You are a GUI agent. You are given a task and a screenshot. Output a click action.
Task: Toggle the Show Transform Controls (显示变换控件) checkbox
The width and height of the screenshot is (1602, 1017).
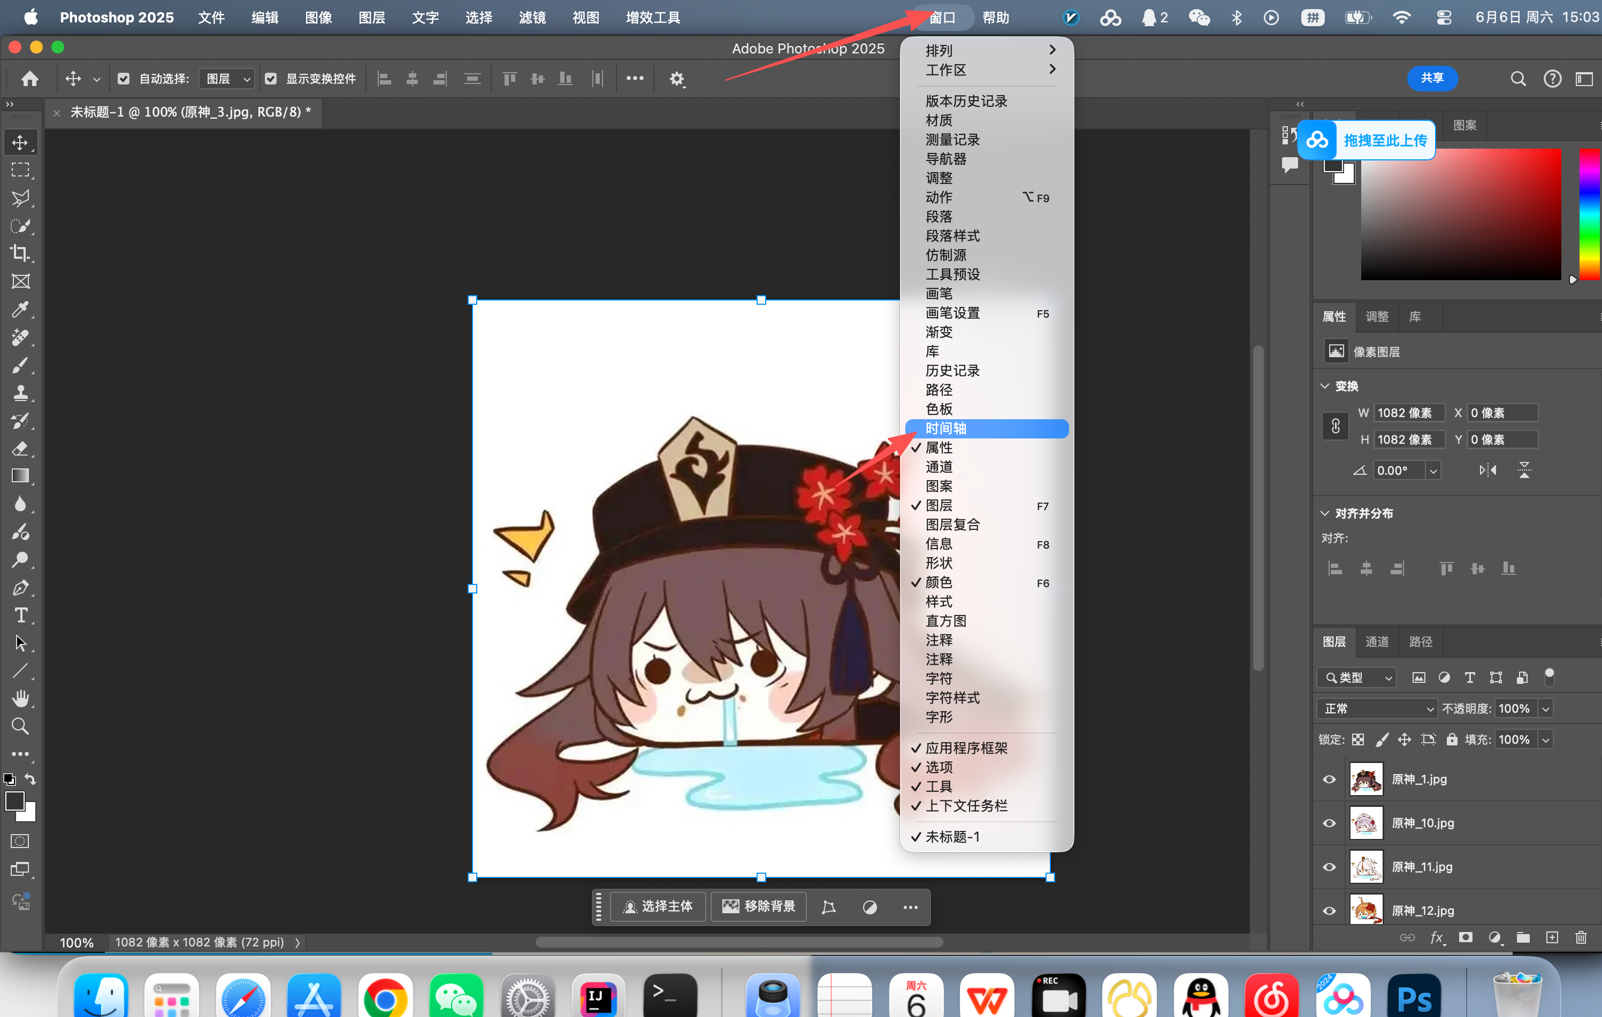click(271, 79)
